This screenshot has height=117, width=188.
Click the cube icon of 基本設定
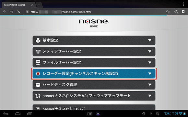coord(38,40)
